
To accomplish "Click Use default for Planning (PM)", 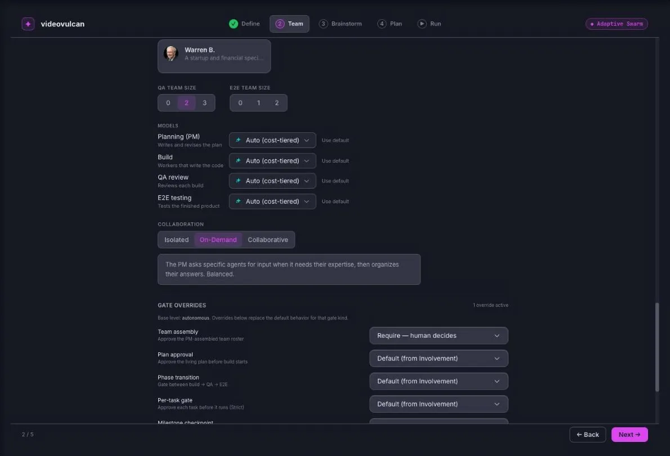I will (x=336, y=140).
